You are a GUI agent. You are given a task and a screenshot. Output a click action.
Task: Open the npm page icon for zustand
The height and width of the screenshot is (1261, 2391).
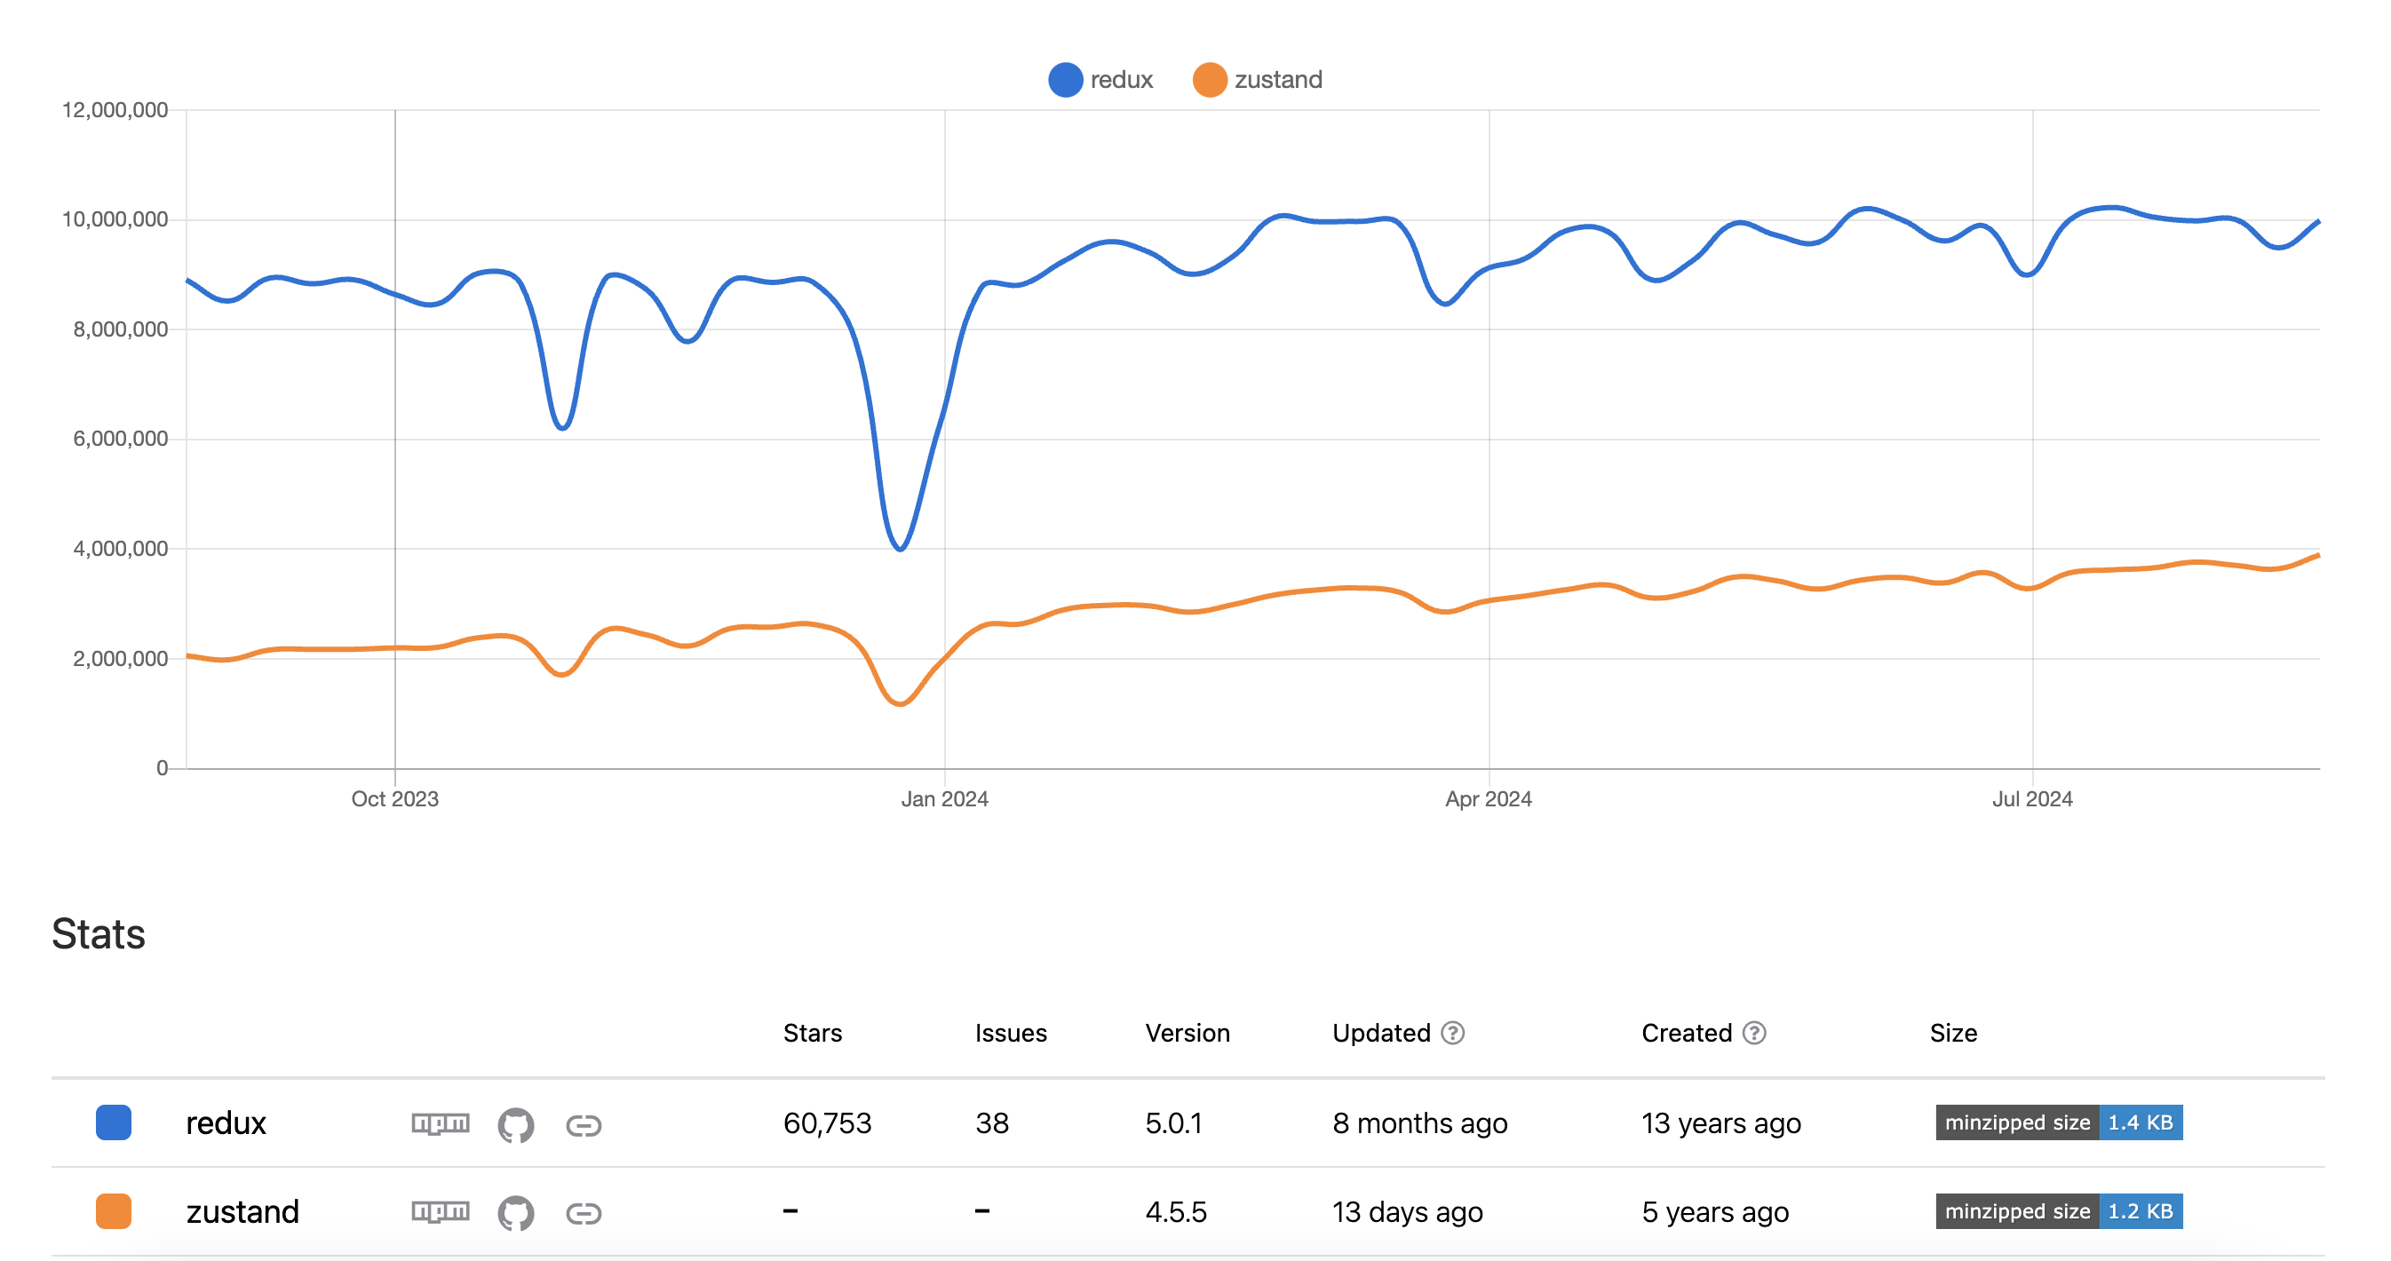pyautogui.click(x=440, y=1212)
